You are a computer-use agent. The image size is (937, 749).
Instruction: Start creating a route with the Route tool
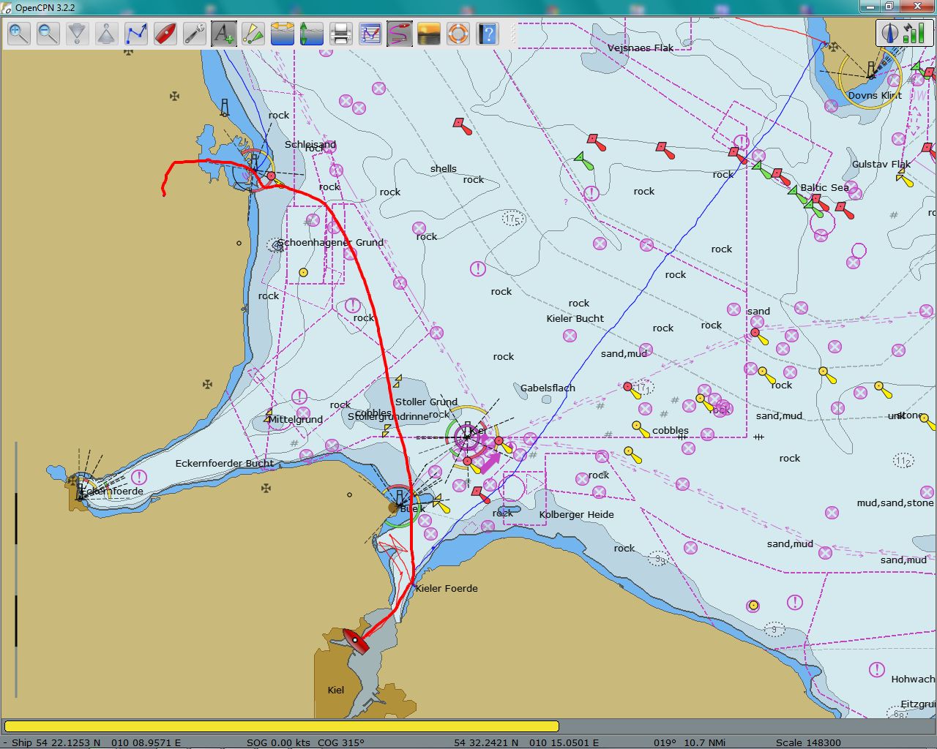[136, 34]
